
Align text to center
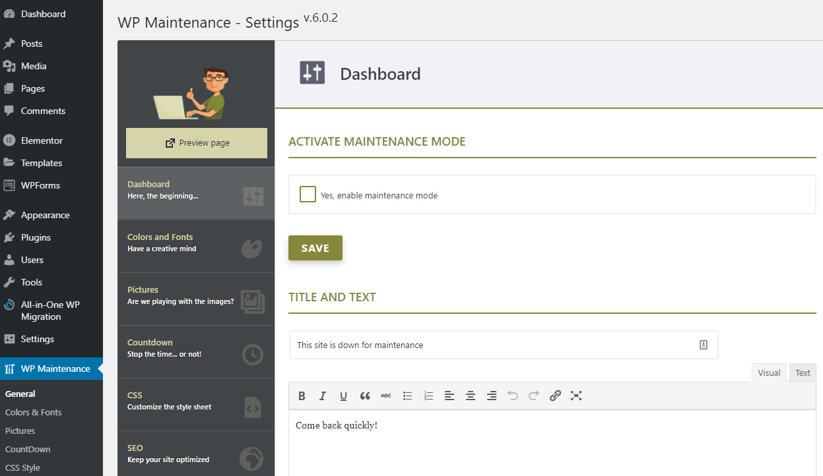pos(471,396)
